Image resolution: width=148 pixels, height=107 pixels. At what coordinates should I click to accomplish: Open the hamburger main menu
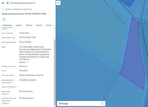pyautogui.click(x=3, y=3)
